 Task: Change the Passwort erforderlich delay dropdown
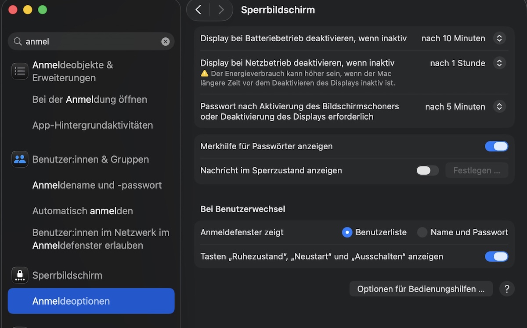point(499,107)
